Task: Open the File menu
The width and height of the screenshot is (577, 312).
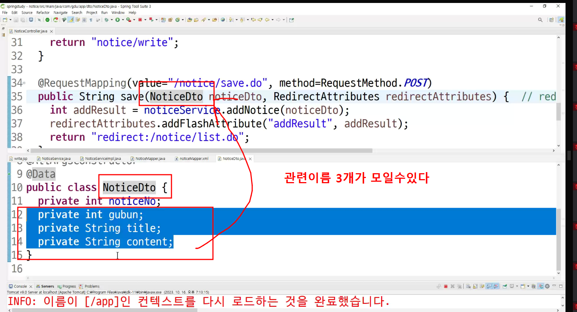Action: click(5, 13)
